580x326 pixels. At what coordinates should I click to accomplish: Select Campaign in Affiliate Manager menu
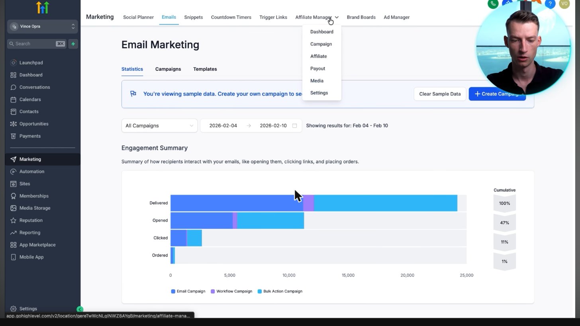[x=321, y=44]
